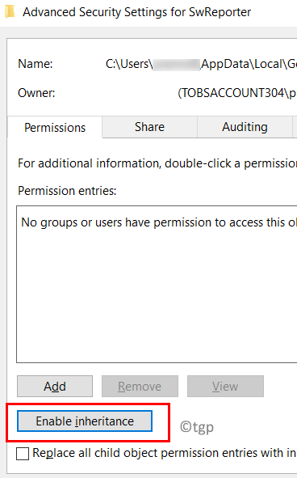The width and height of the screenshot is (297, 478).
Task: Select the No groups or users have permission message
Action: coord(159,222)
